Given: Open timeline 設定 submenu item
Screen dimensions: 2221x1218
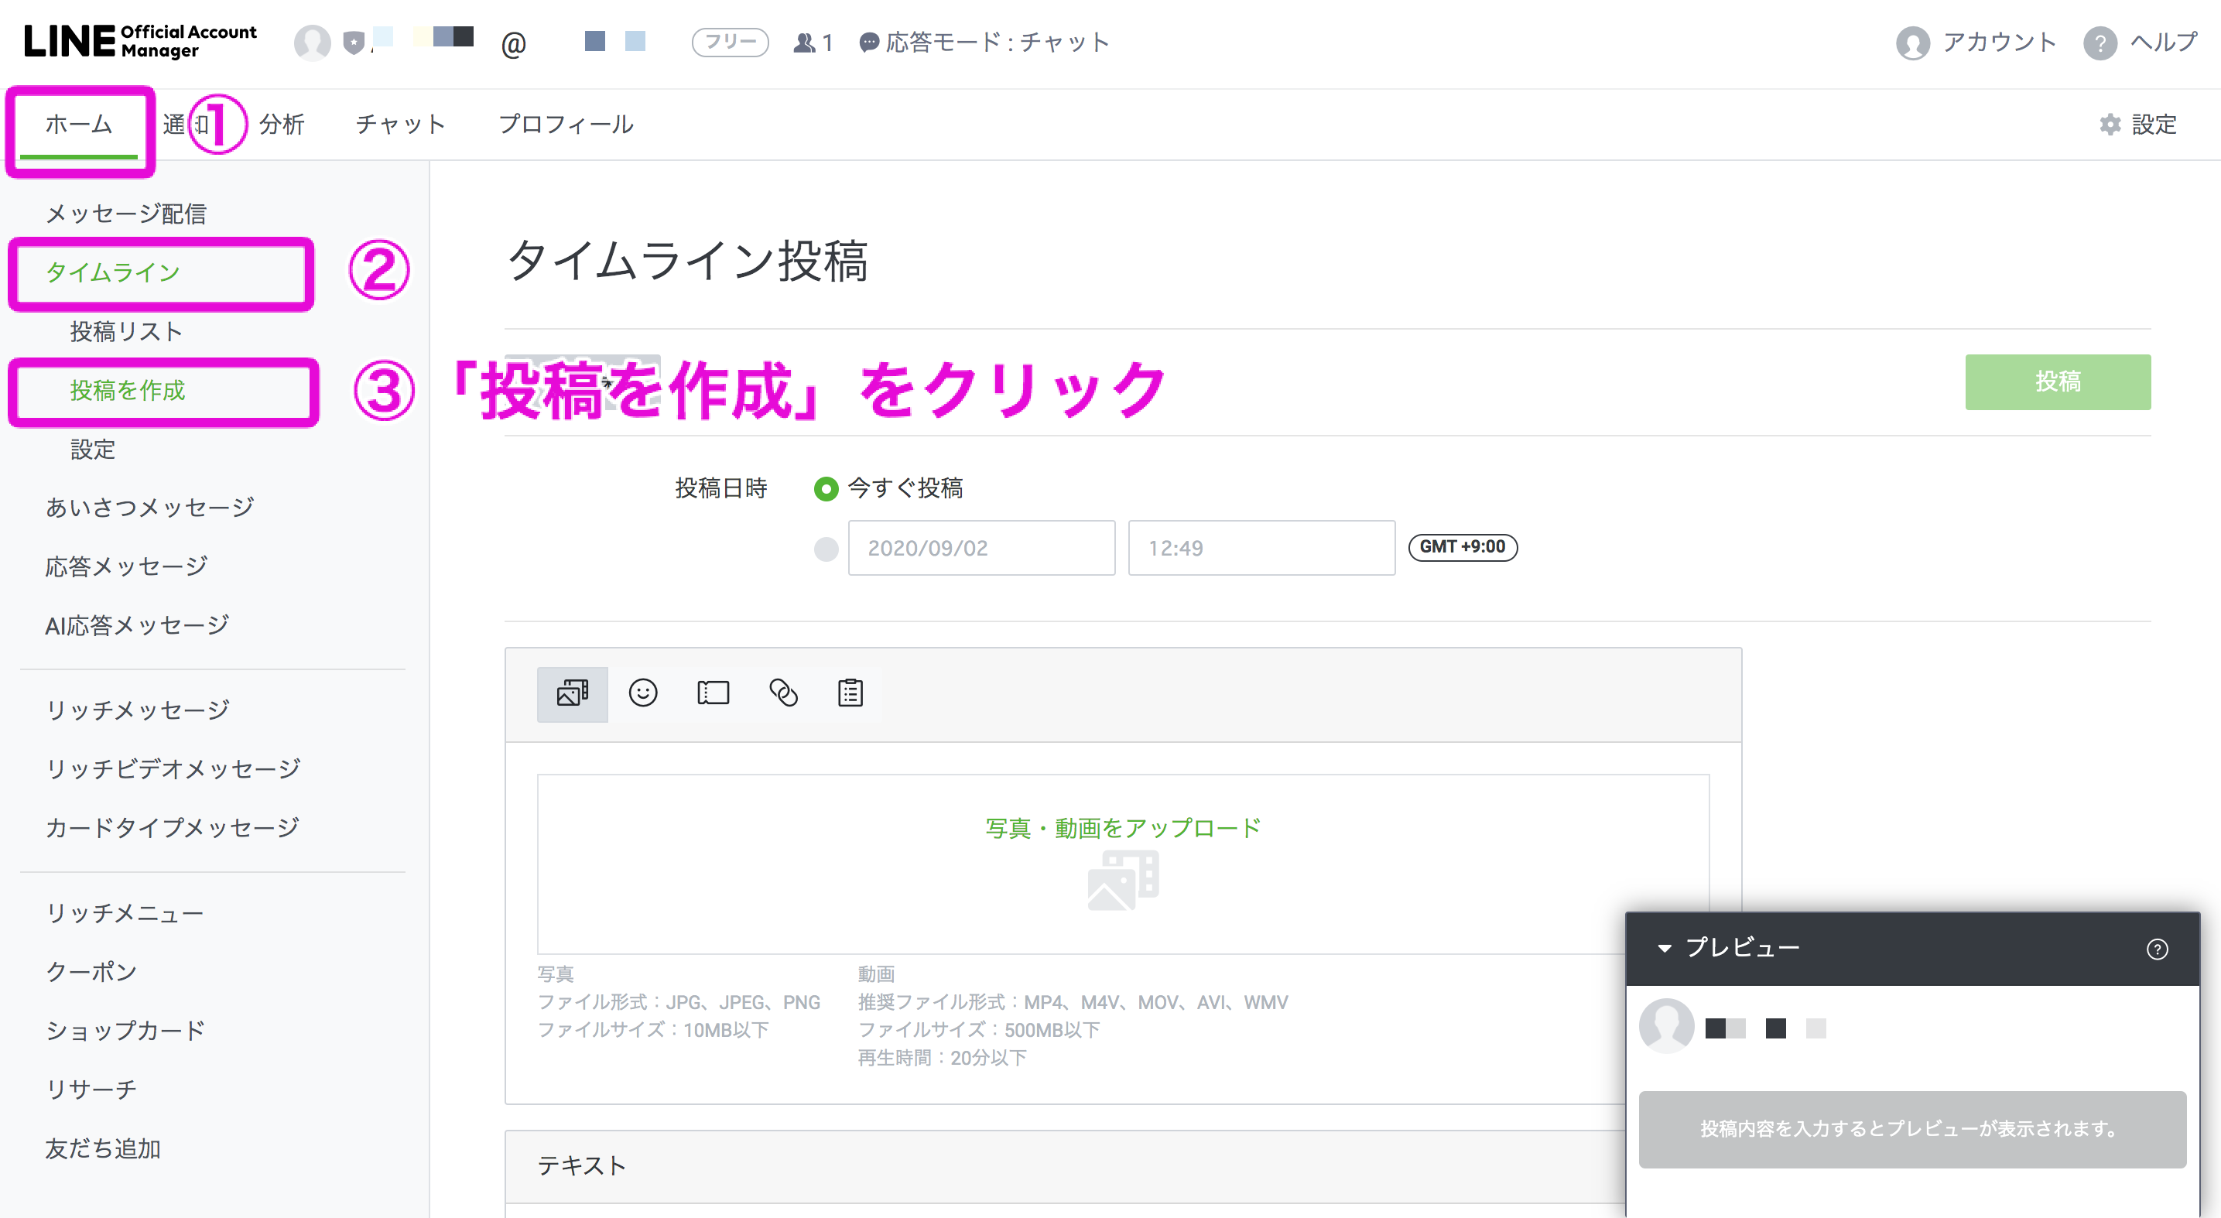Looking at the screenshot, I should pyautogui.click(x=92, y=449).
